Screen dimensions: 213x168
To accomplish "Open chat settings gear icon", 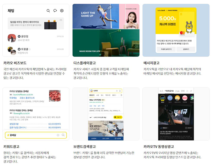I will pyautogui.click(x=62, y=10).
